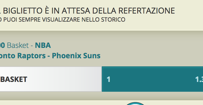Click the white BASKET market cell
The image size is (203, 105).
click(x=51, y=79)
